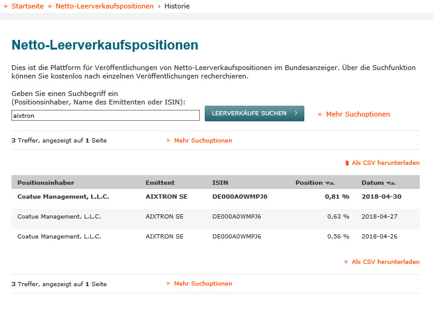This screenshot has width=433, height=320.
Task: Click the upper '3 Treffer, angezeigt auf 1 Seite' text
Action: (59, 141)
